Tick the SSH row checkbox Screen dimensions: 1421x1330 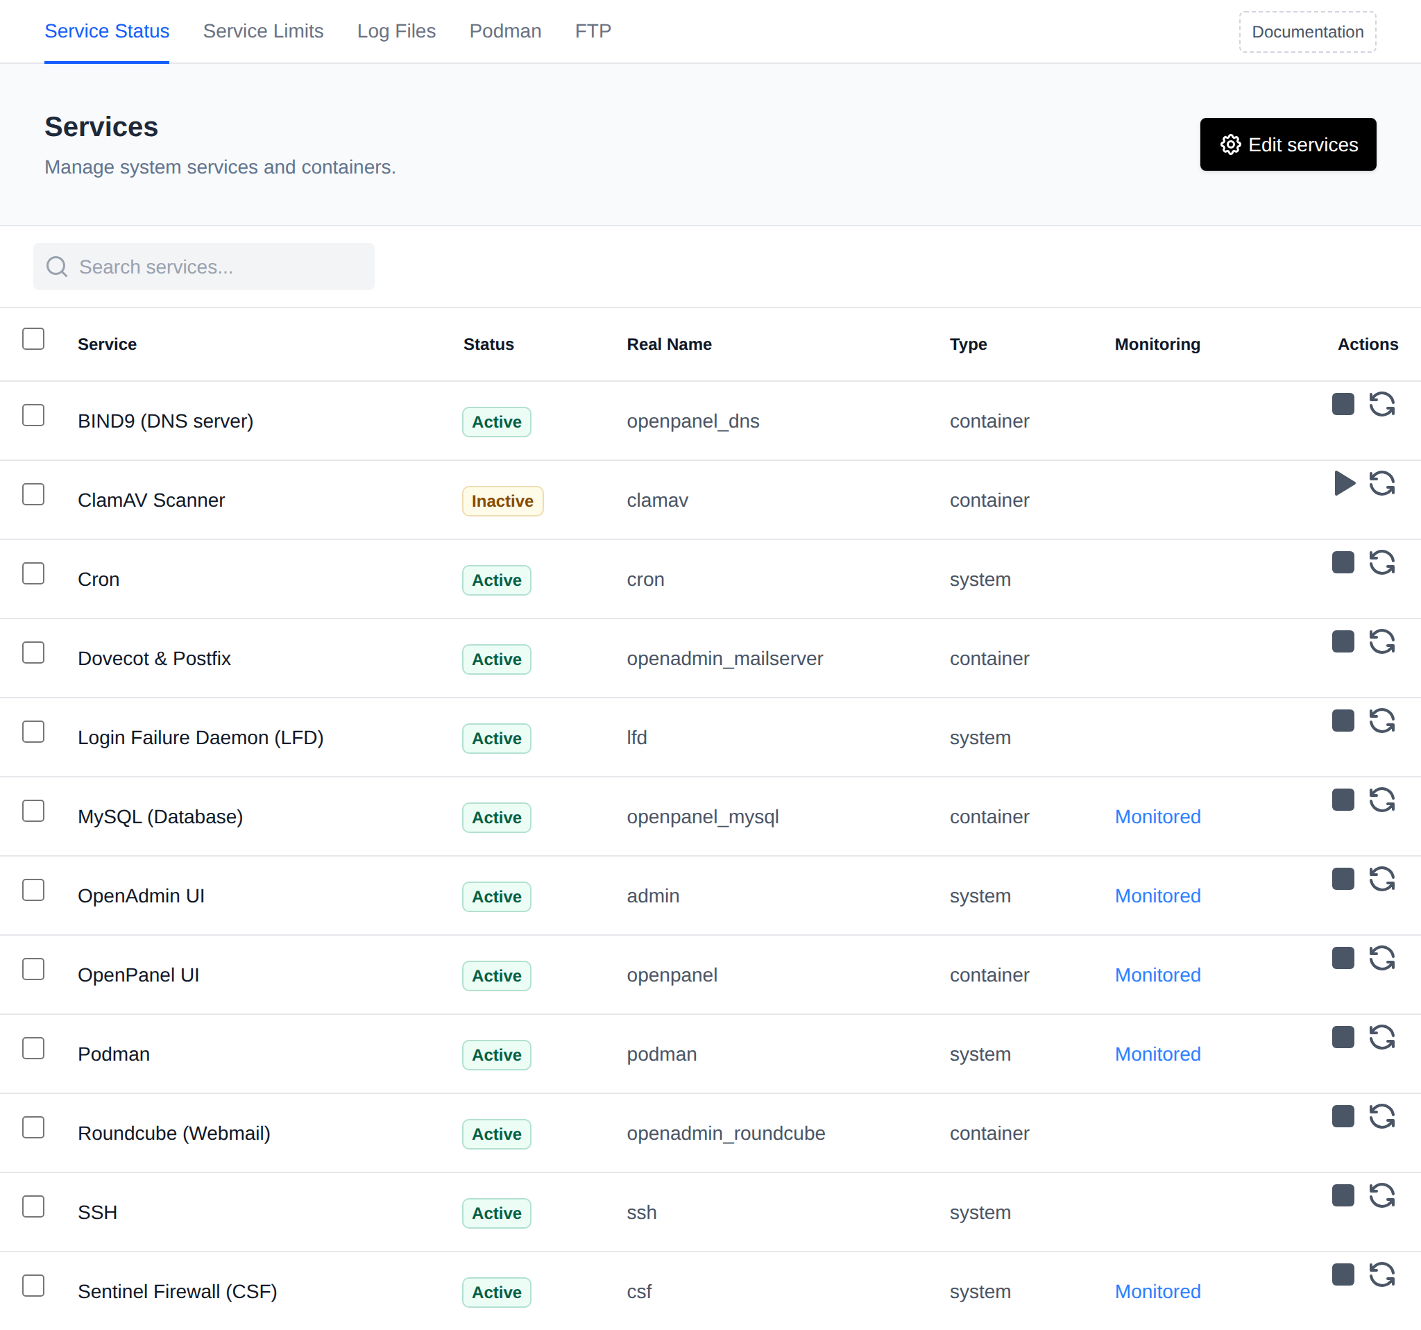point(33,1207)
